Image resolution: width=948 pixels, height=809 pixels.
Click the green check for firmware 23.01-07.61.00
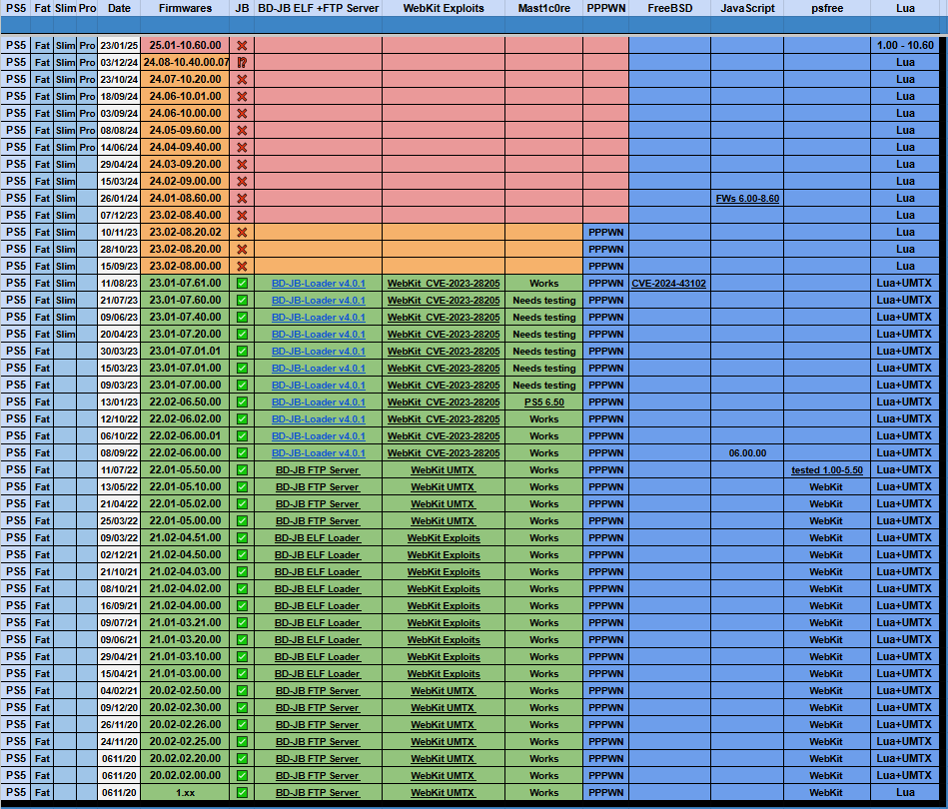pyautogui.click(x=242, y=283)
